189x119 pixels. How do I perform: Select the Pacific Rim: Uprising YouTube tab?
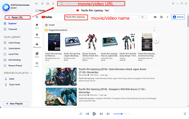coord(94,11)
